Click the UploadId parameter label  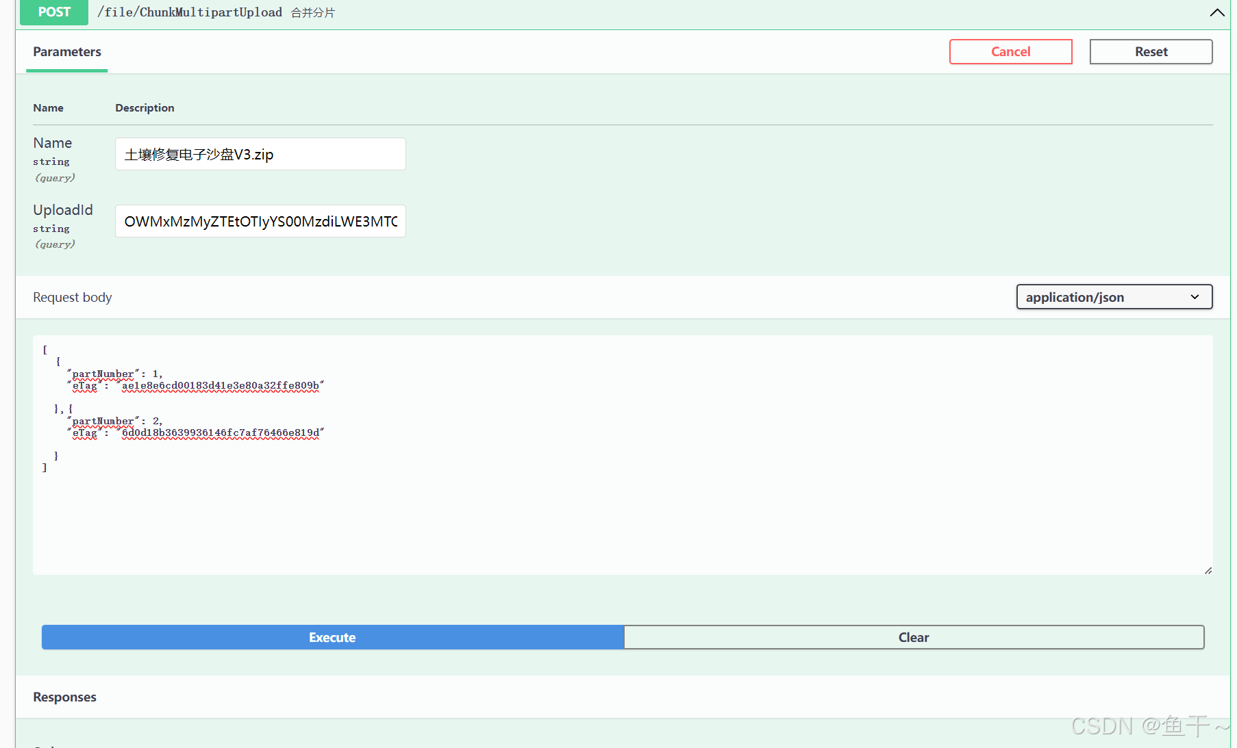coord(63,210)
